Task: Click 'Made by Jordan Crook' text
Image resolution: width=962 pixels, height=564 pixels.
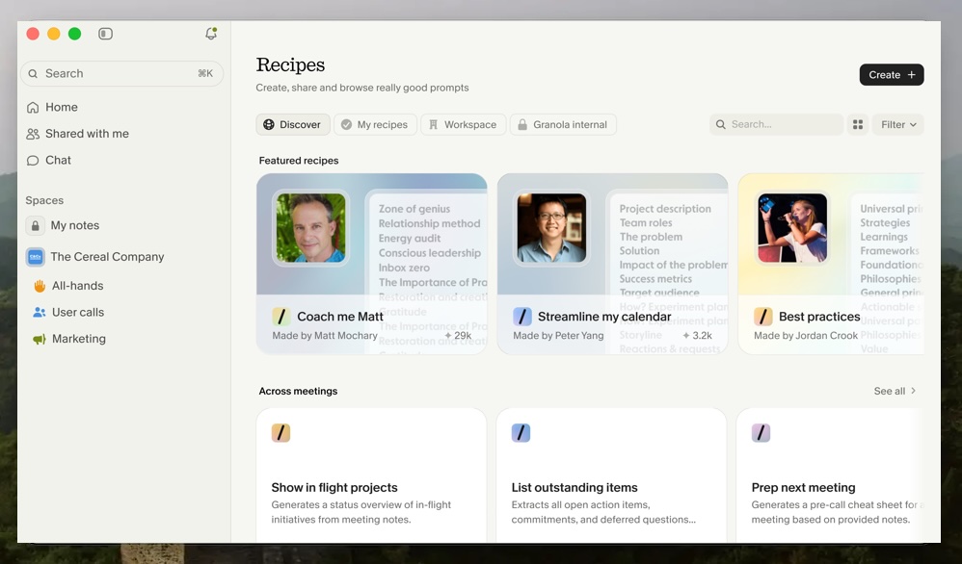Action: pyautogui.click(x=806, y=336)
